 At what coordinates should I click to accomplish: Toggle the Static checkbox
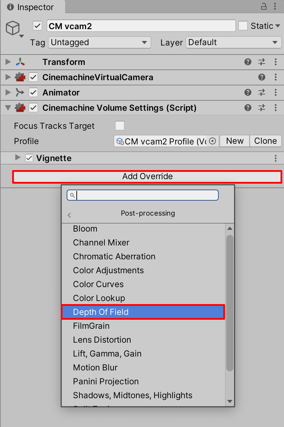click(243, 26)
